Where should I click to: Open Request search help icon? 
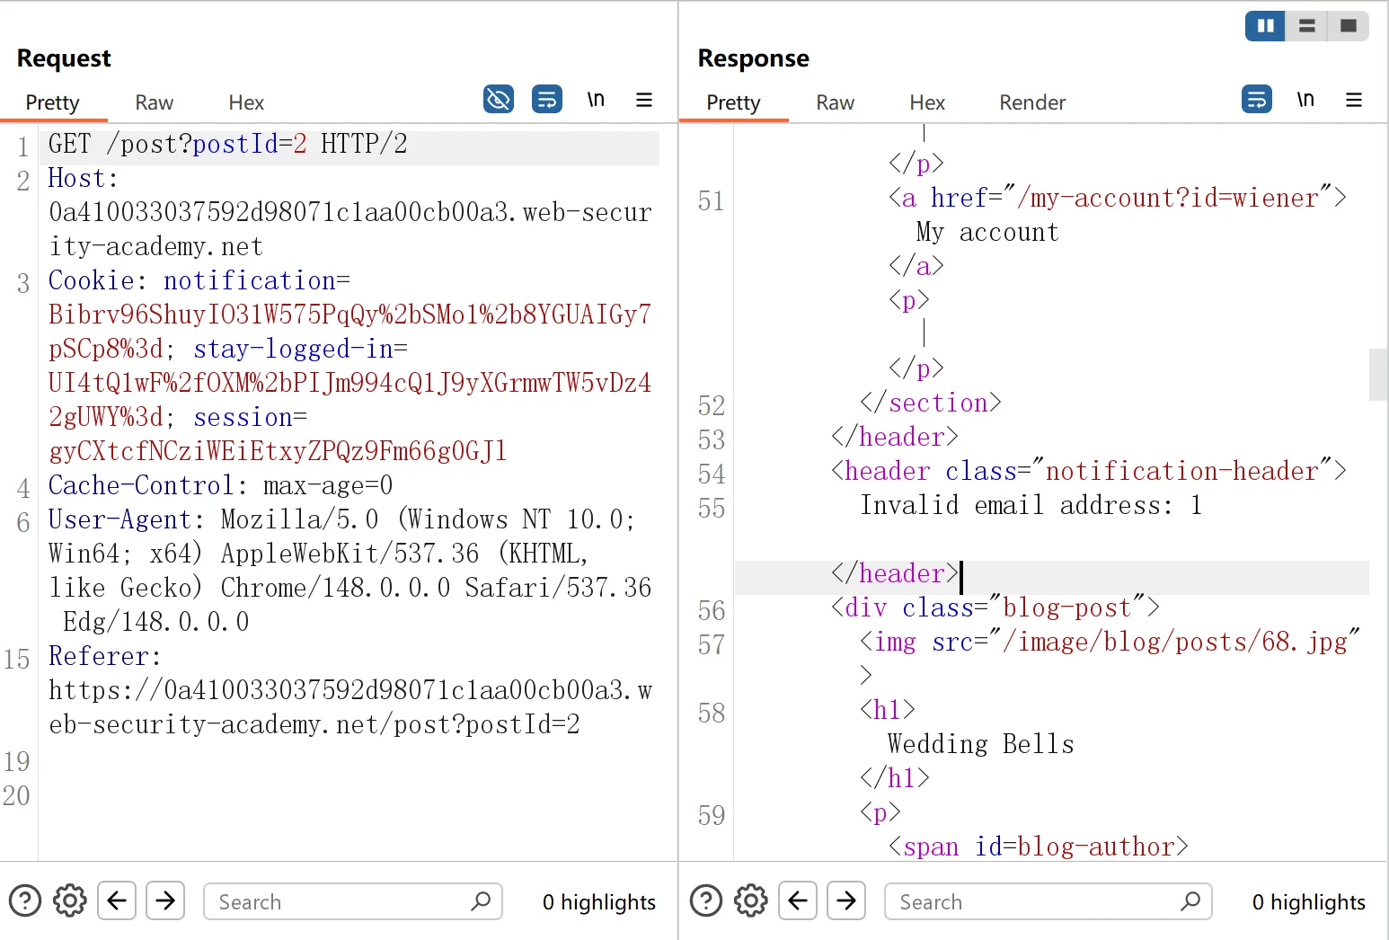[x=25, y=900]
